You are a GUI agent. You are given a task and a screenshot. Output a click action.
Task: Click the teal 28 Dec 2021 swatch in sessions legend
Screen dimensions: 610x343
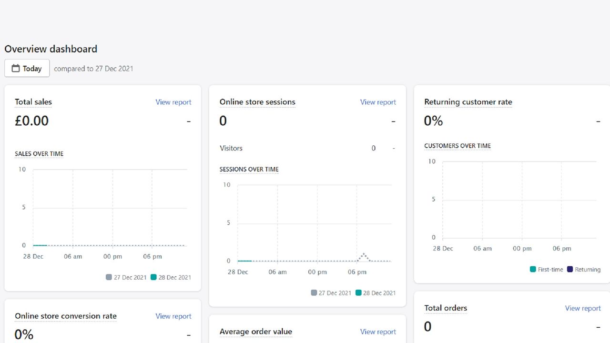click(358, 293)
